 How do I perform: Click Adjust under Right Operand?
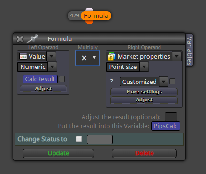click(x=144, y=100)
